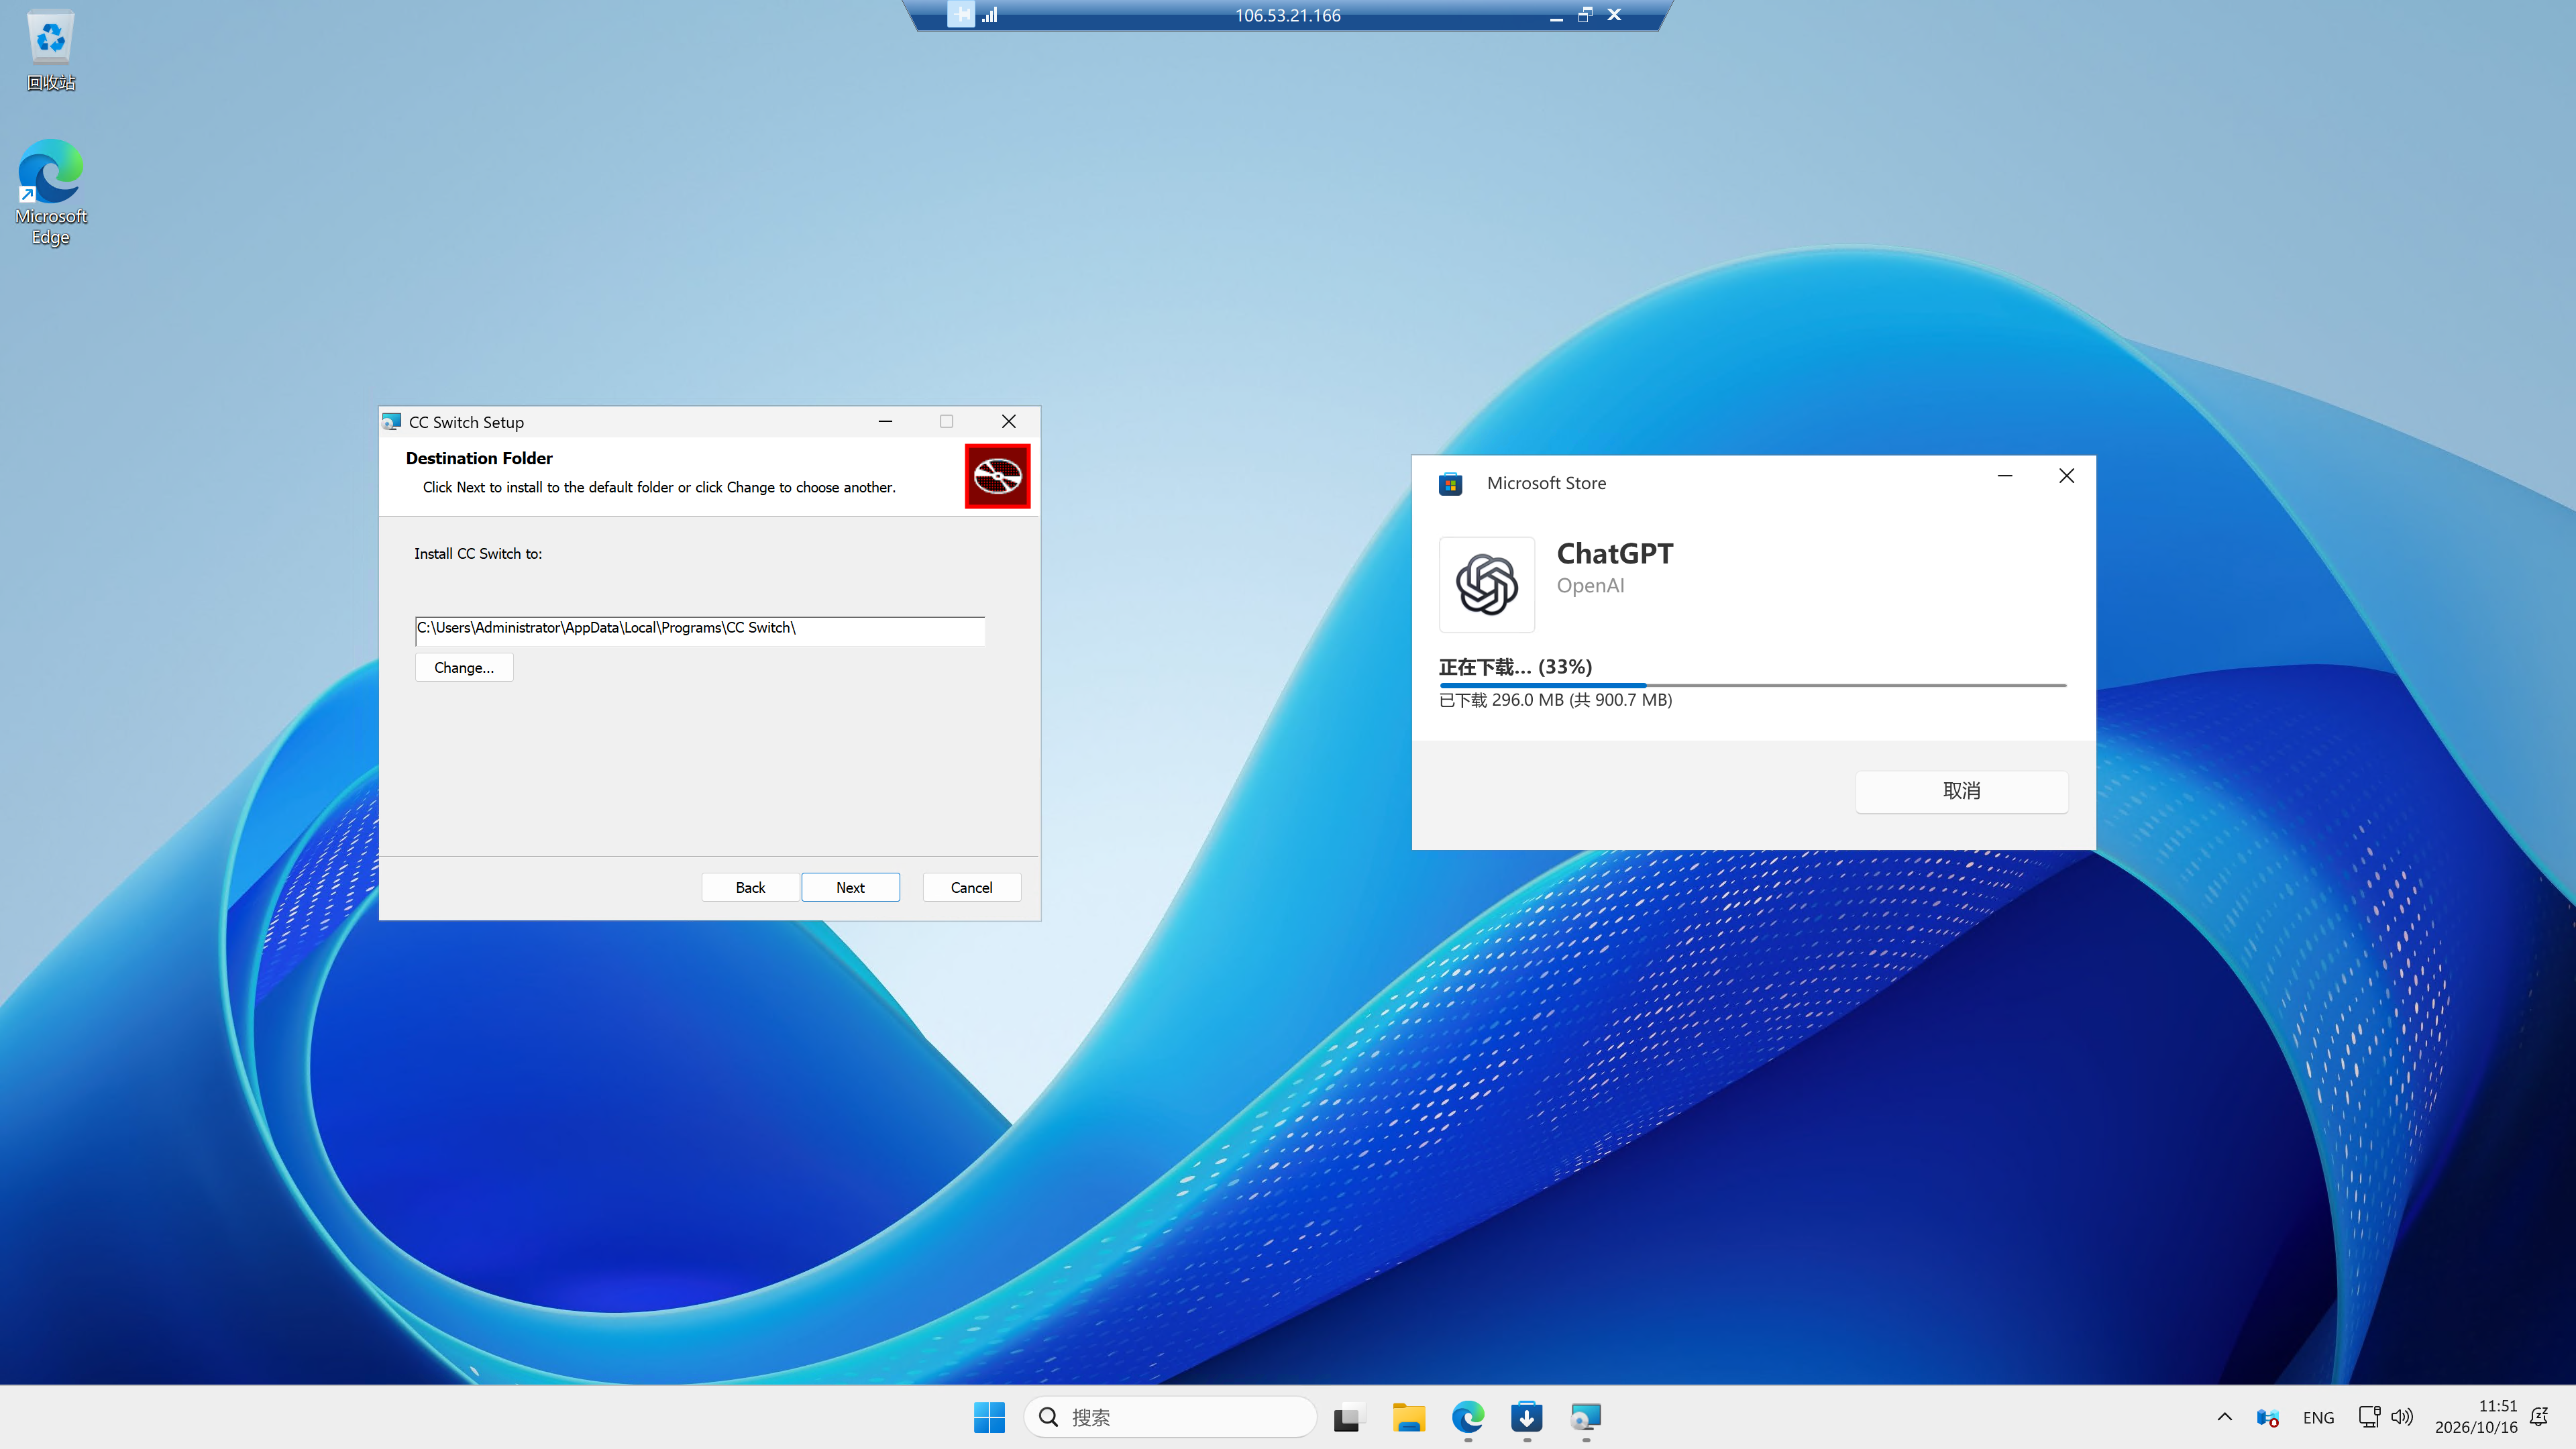Click the tray security status icon
The width and height of the screenshot is (2576, 1449).
[x=2267, y=1417]
